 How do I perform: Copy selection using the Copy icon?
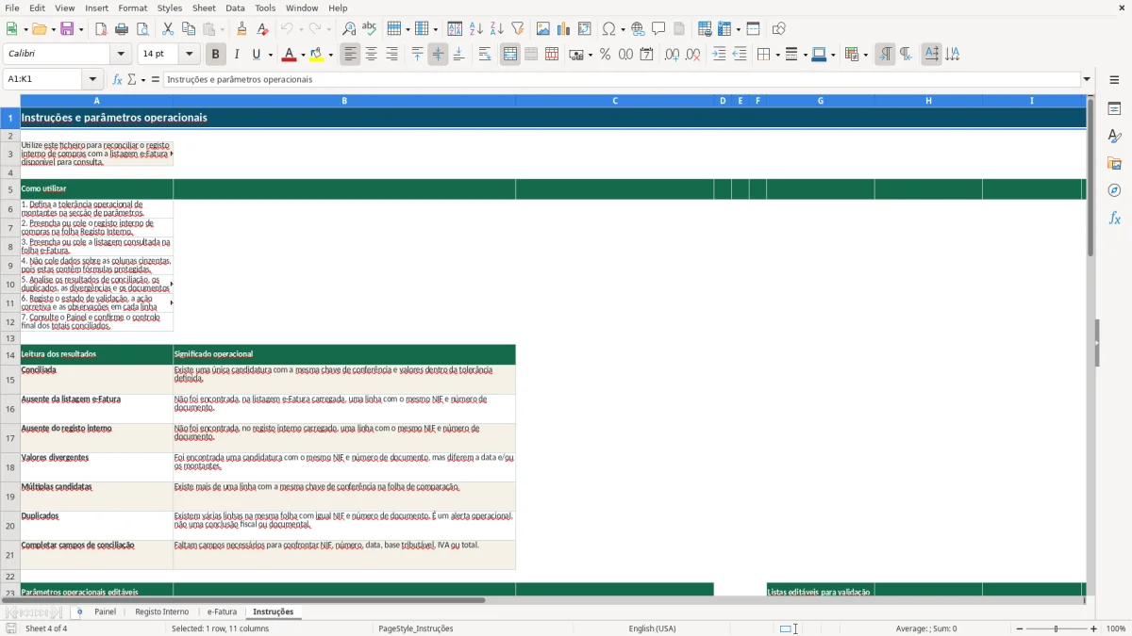click(x=188, y=29)
